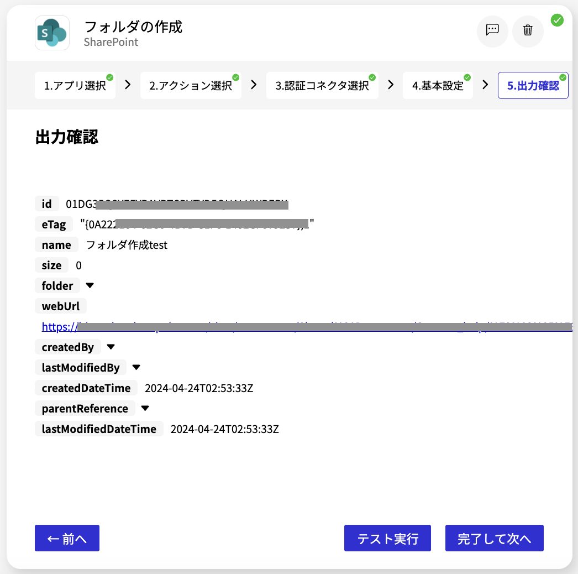Select the フォルダ作成test name value
Screen dimensions: 578x574
[127, 245]
